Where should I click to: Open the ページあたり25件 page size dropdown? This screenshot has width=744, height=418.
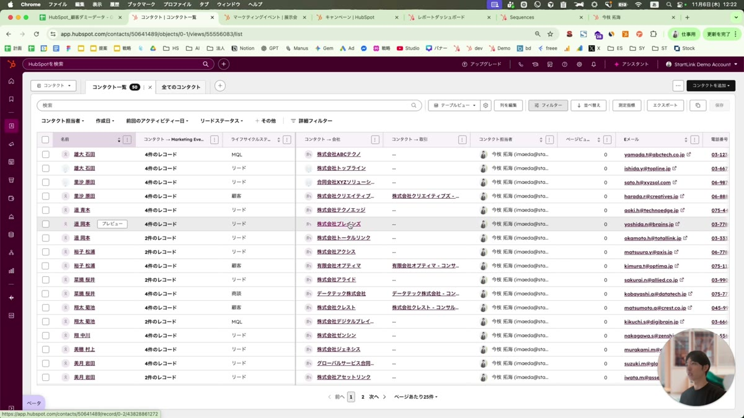pyautogui.click(x=415, y=397)
